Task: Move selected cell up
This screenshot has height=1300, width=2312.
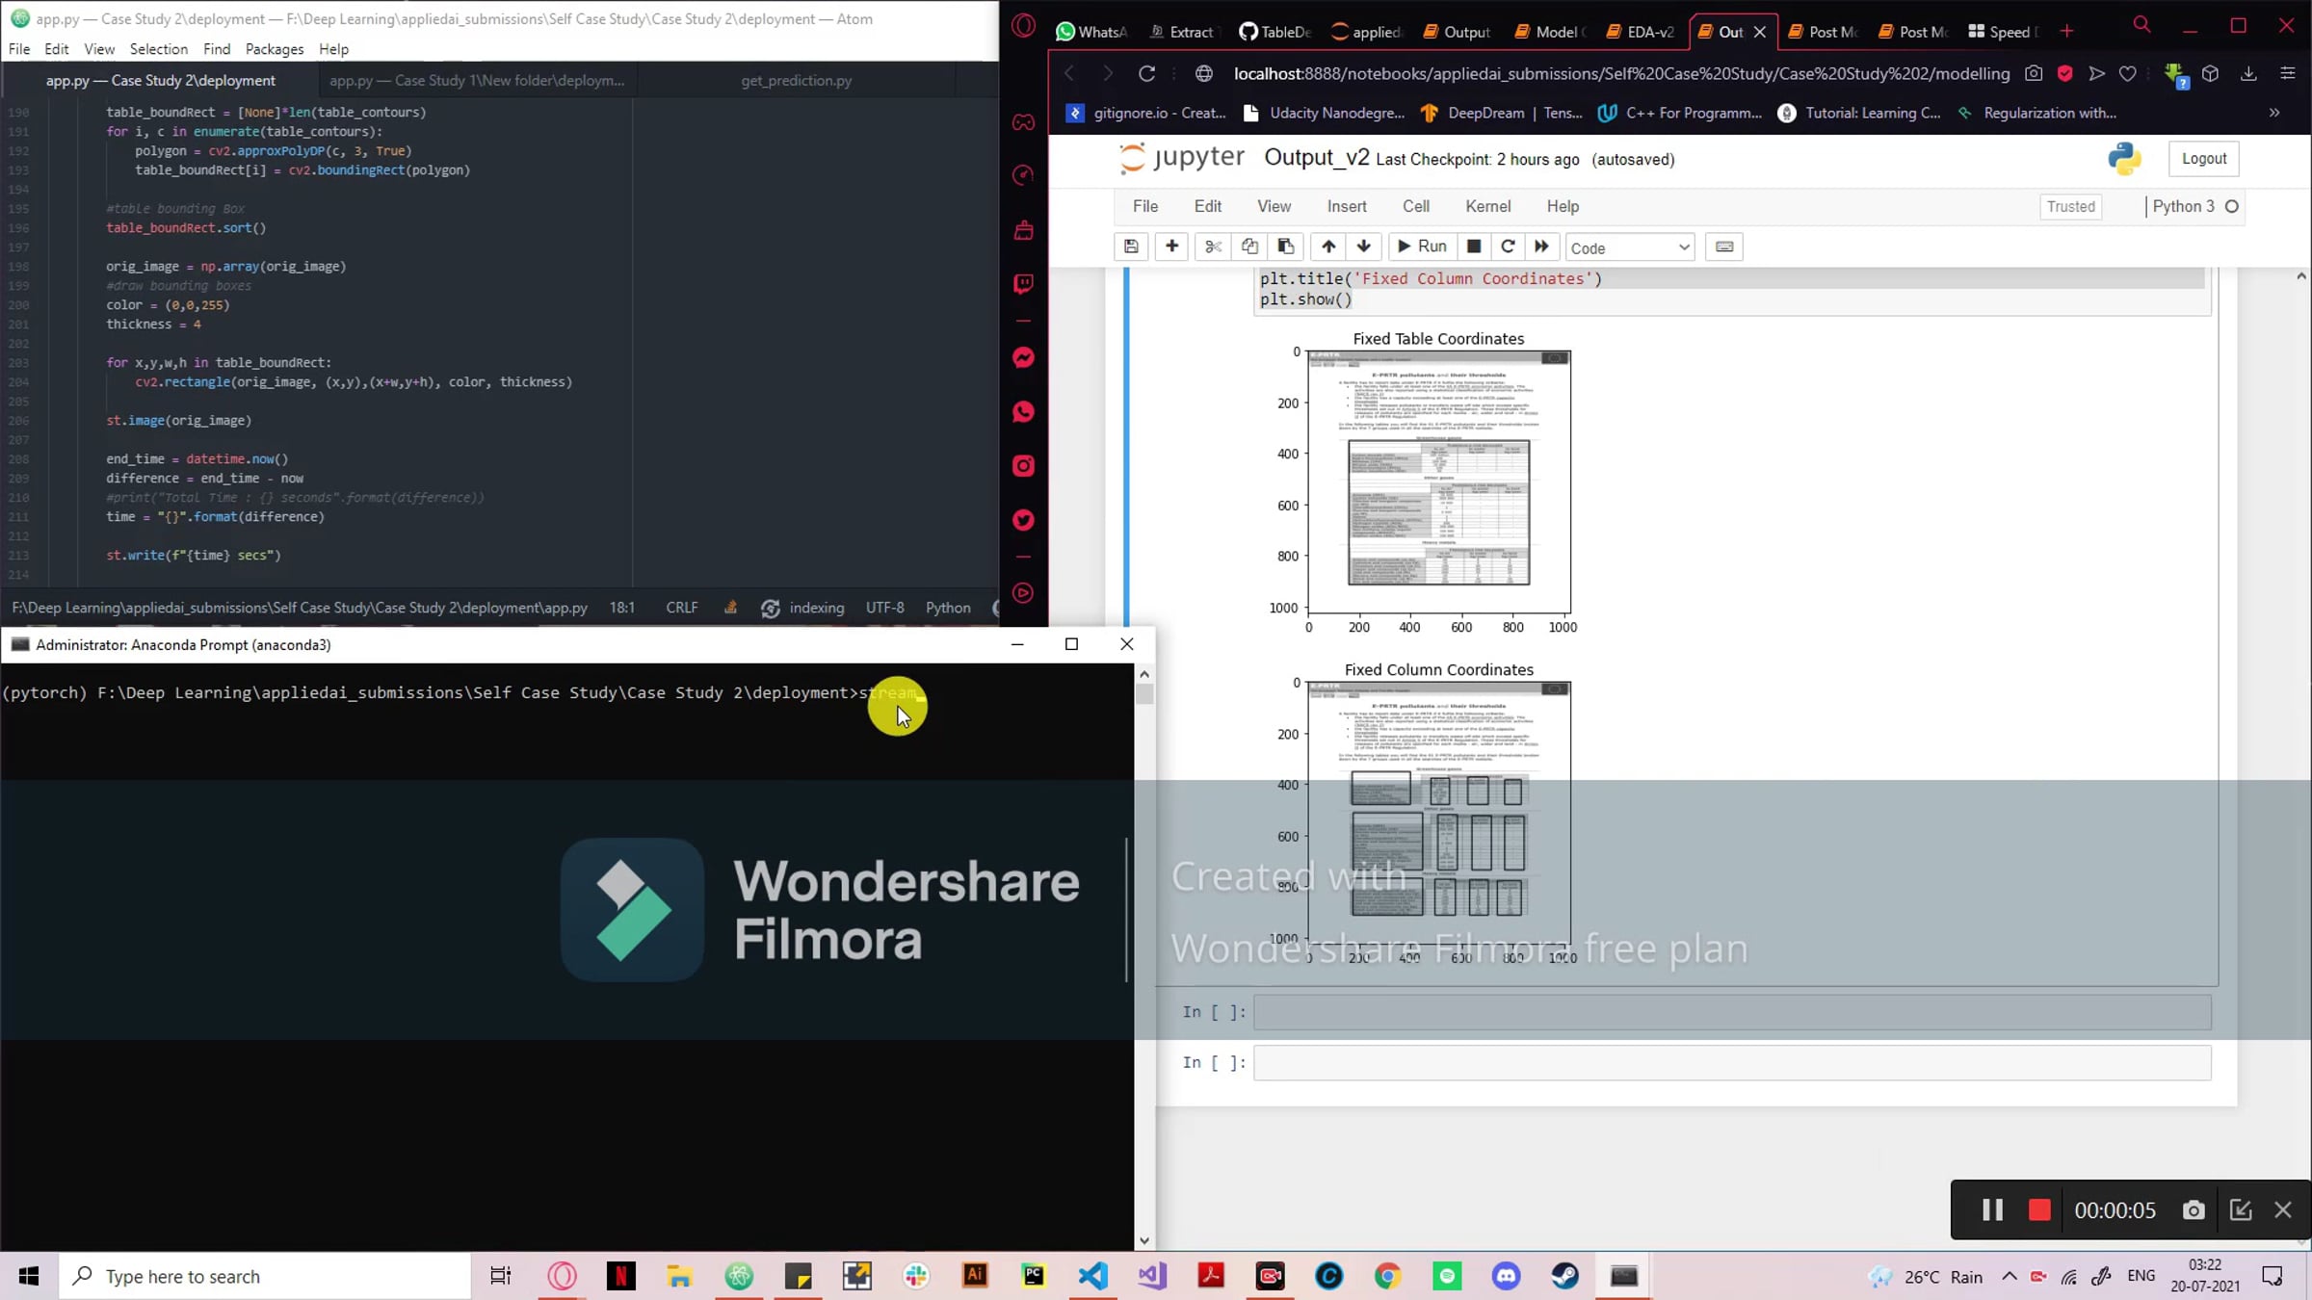Action: (x=1328, y=247)
